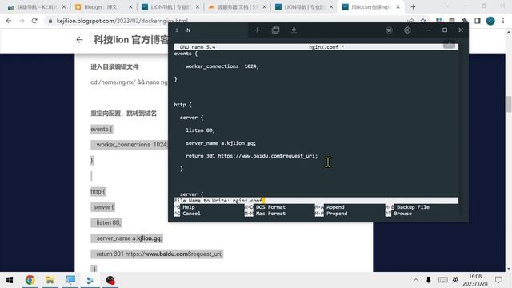The height and width of the screenshot is (288, 512).
Task: Click 'listen 80;' line in the terminal
Action: point(200,130)
